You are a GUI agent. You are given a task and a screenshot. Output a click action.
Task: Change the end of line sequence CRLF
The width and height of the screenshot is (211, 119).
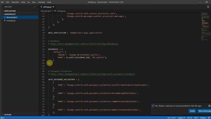pos(196,118)
